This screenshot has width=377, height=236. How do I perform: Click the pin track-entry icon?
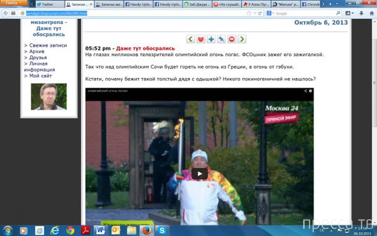[221, 39]
